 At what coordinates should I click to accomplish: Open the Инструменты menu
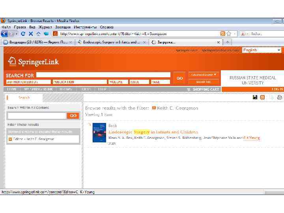pyautogui.click(x=85, y=27)
